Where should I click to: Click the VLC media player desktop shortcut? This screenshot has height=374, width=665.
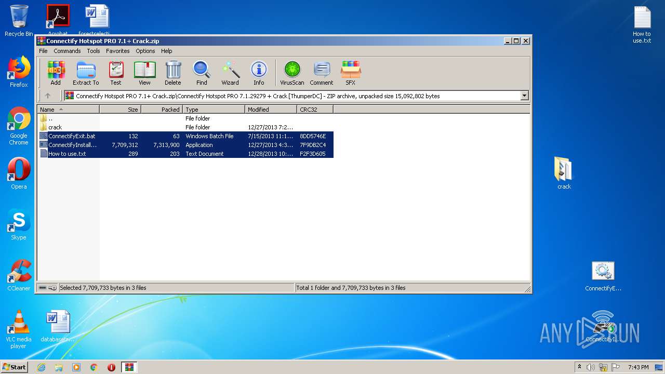point(19,329)
